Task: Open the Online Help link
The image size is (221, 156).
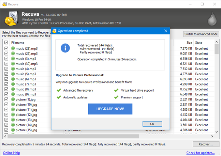Action: [12, 153]
